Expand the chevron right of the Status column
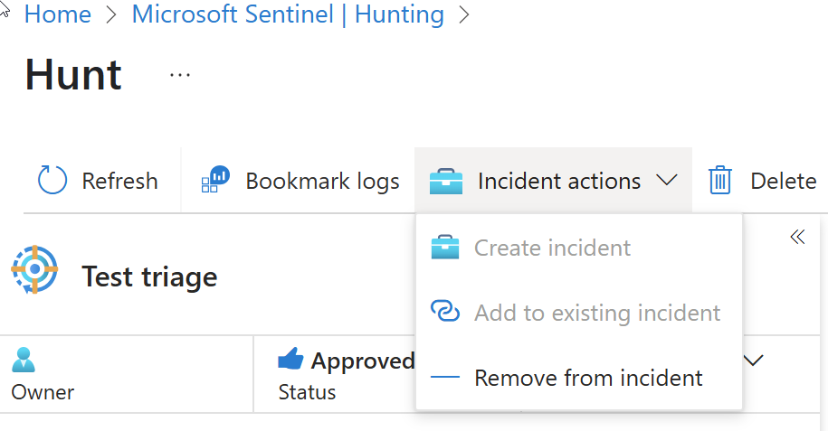Screen dimensions: 828x431 pyautogui.click(x=754, y=361)
